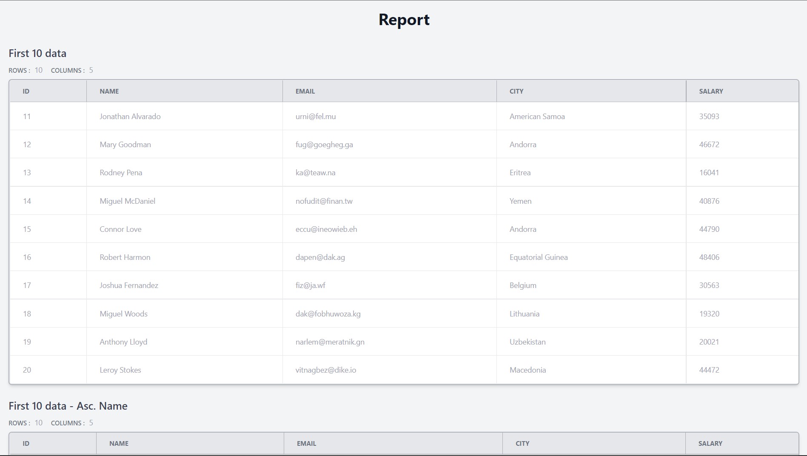Click the SALARY column header
Viewport: 807px width, 456px height.
(710, 91)
